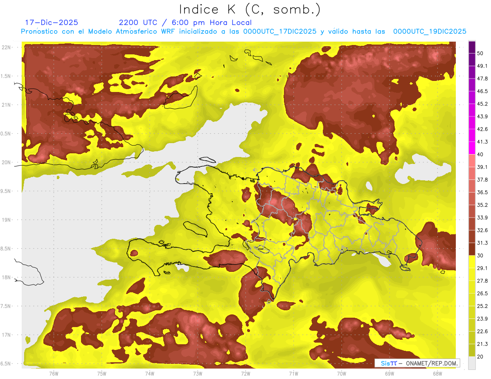The height and width of the screenshot is (379, 491).
Task: Click the salmon legend swatch between 39.1 and 40
Action: [472, 161]
